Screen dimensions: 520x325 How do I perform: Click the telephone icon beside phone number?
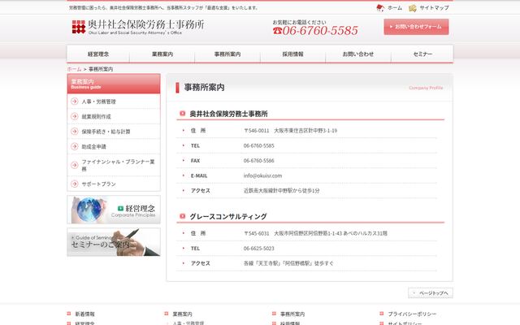tap(277, 31)
